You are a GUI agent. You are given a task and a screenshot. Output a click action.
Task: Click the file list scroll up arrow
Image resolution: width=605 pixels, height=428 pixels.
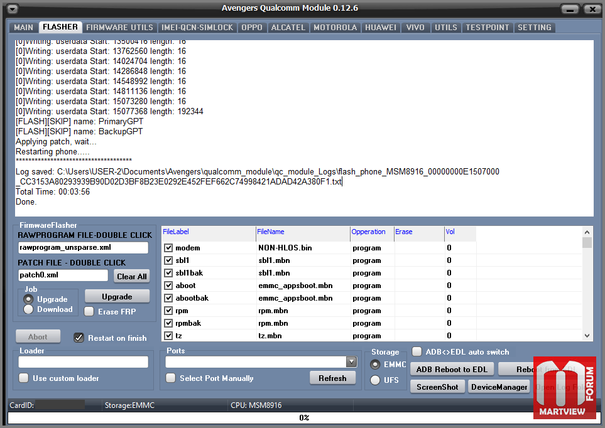tap(587, 232)
